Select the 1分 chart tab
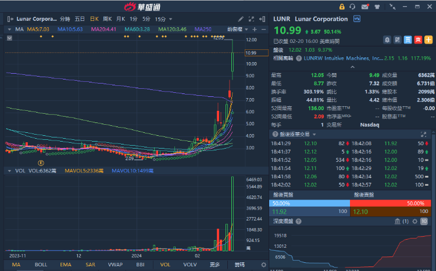Screen dimensions: 436x271 (134, 19)
